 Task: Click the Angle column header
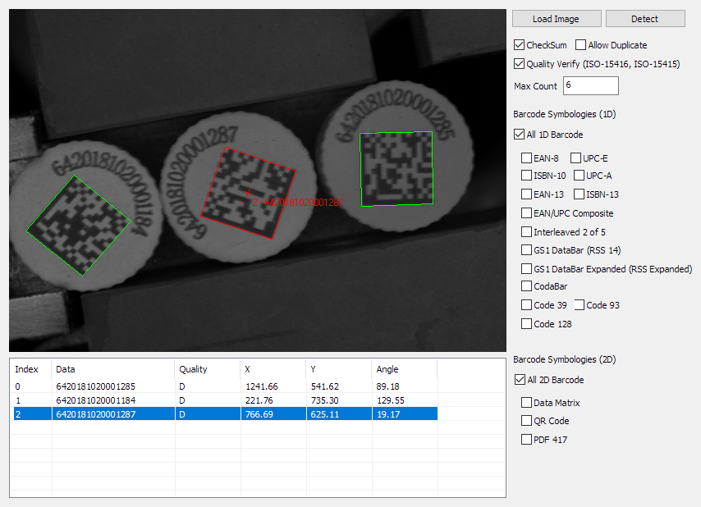point(404,369)
